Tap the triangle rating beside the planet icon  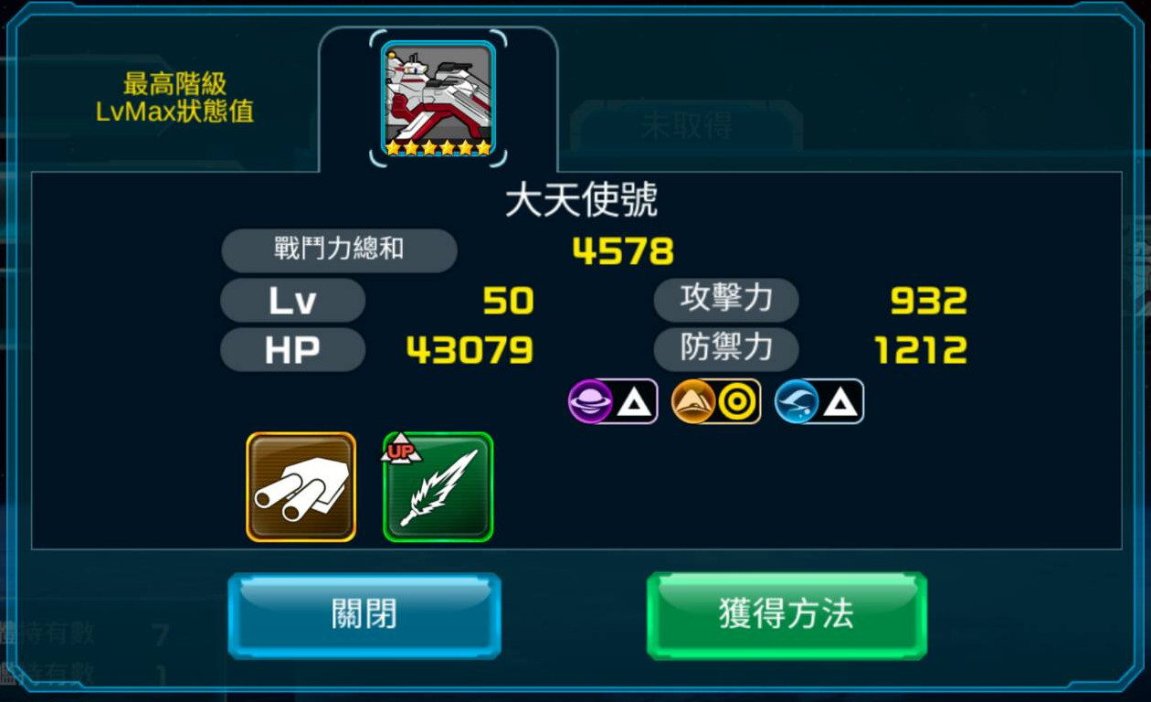634,402
